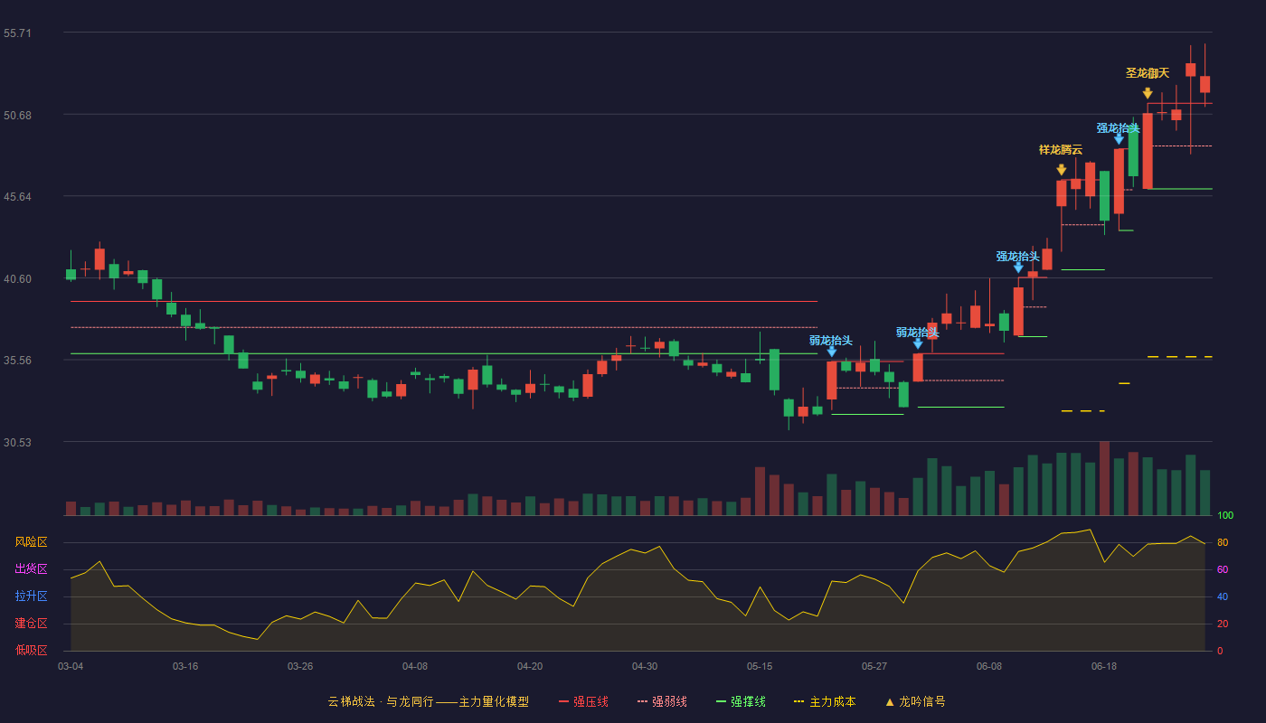This screenshot has width=1266, height=723.
Task: Click the 云梯战法 · 与龙同行 主力量化模型 legend title
Action: coord(429,701)
